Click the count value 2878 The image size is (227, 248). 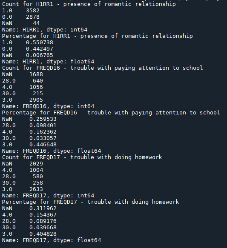pyautogui.click(x=33, y=17)
